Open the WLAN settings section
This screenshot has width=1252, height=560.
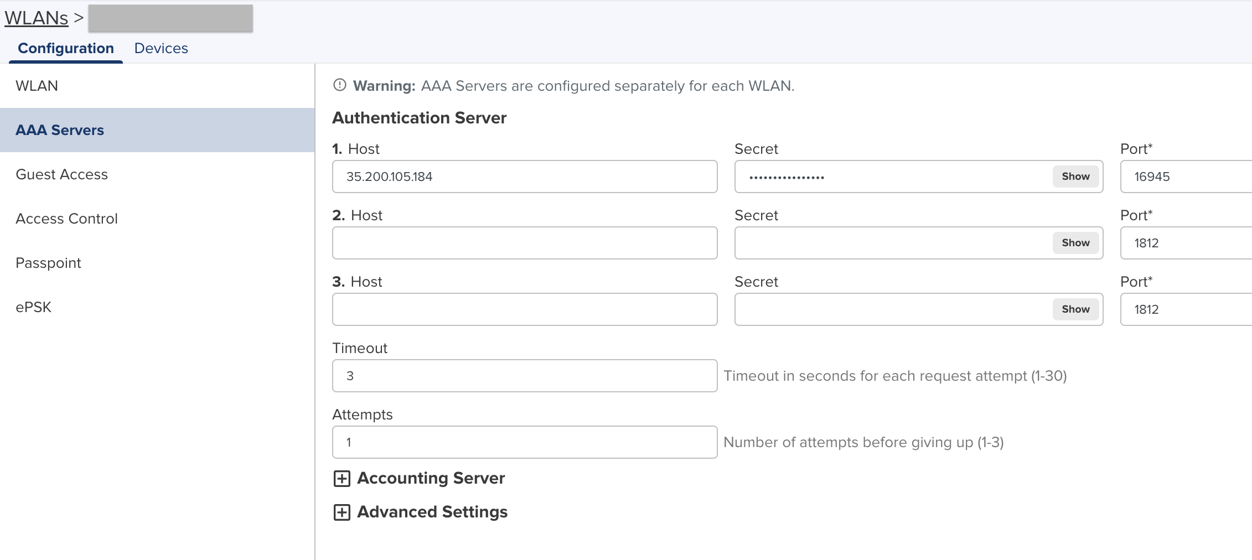point(37,86)
